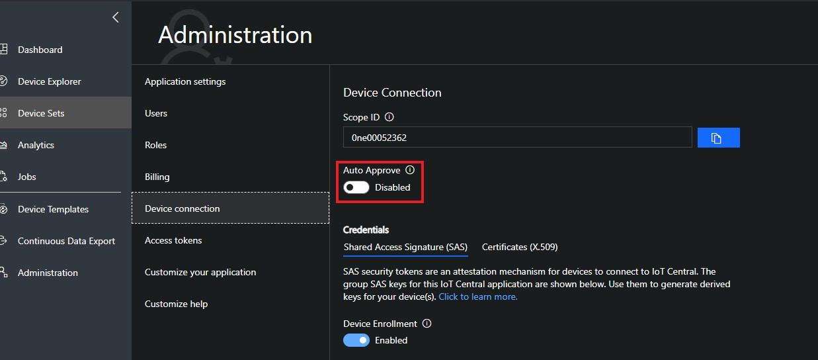Viewport: 818px width, 360px height.
Task: Click the Continuous Data Export icon
Action: coord(3,241)
